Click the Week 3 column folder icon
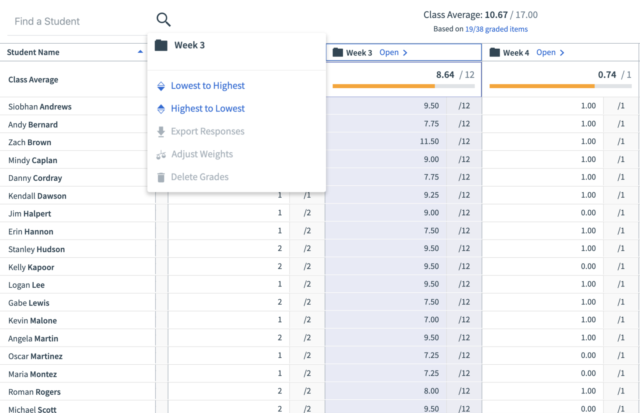640x413 pixels. [x=337, y=52]
